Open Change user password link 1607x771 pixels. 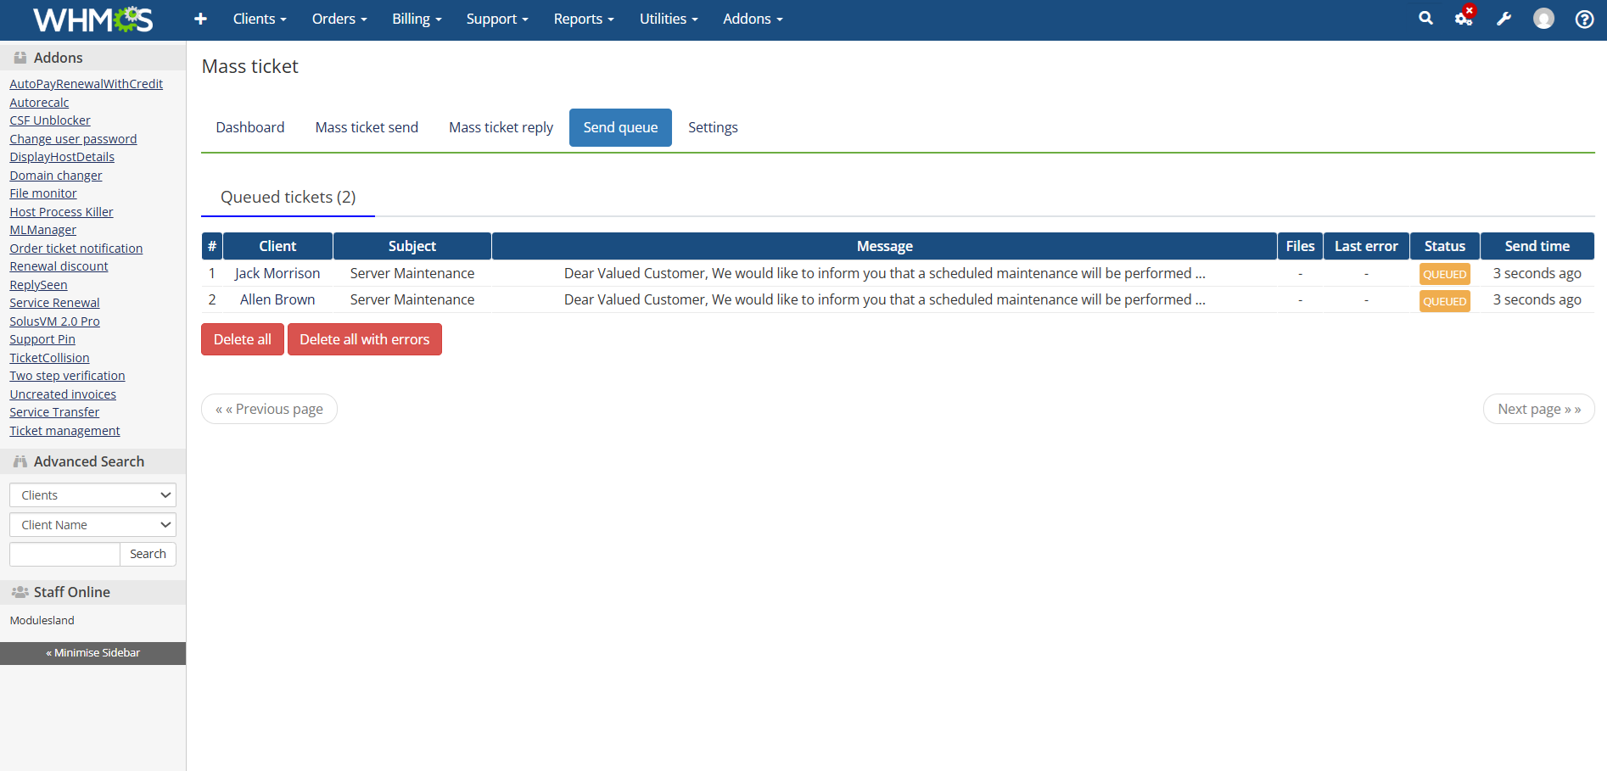pyautogui.click(x=73, y=139)
